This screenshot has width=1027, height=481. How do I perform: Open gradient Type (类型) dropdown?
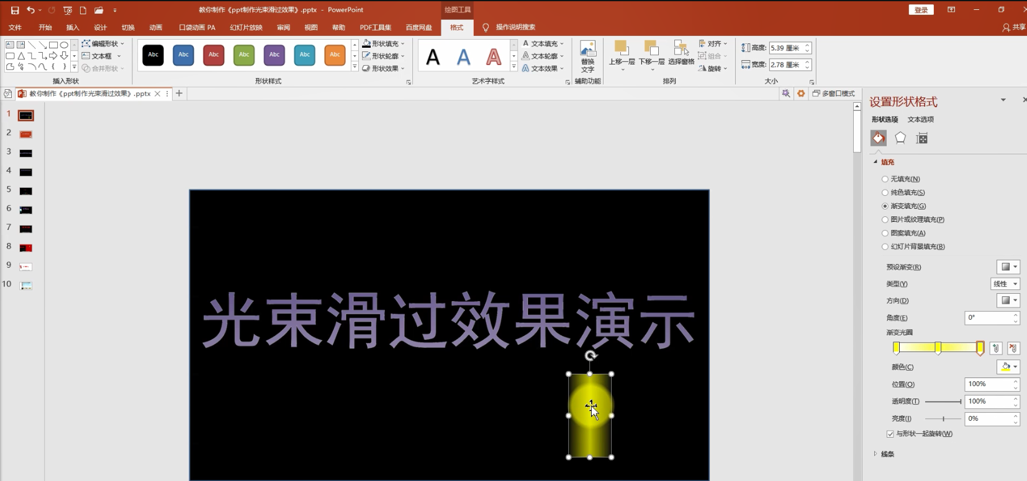pos(1005,284)
